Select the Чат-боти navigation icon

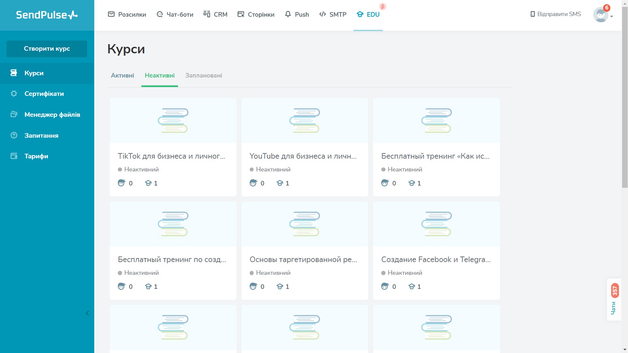click(159, 14)
